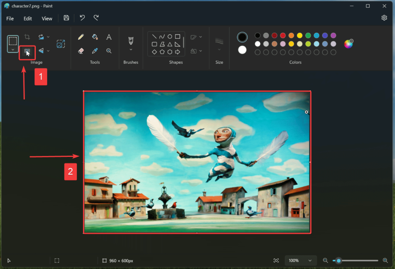Screen dimensions: 395x269
Task: Click the Redo arrow
Action: (x=96, y=18)
